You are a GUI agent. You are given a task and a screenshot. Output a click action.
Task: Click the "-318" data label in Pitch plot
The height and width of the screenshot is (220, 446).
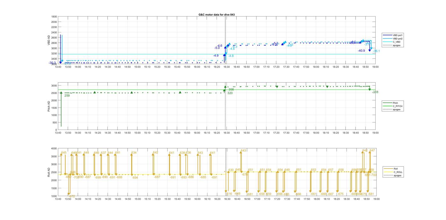(x=375, y=92)
